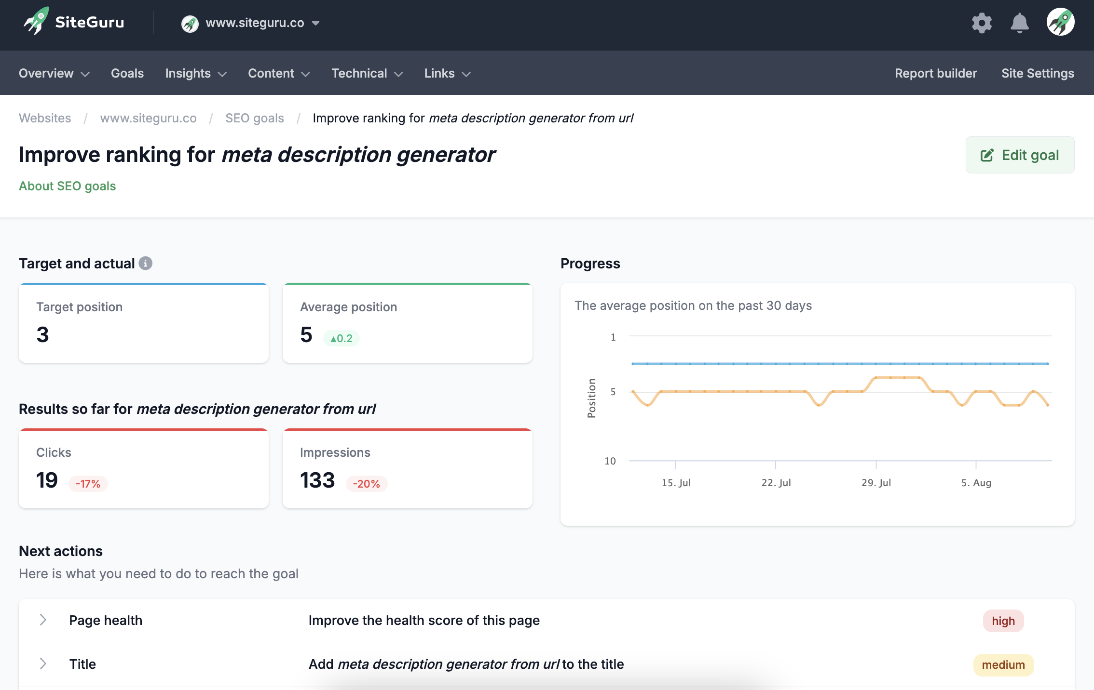Image resolution: width=1094 pixels, height=690 pixels.
Task: Click the SiteGuru brand name
Action: (90, 22)
